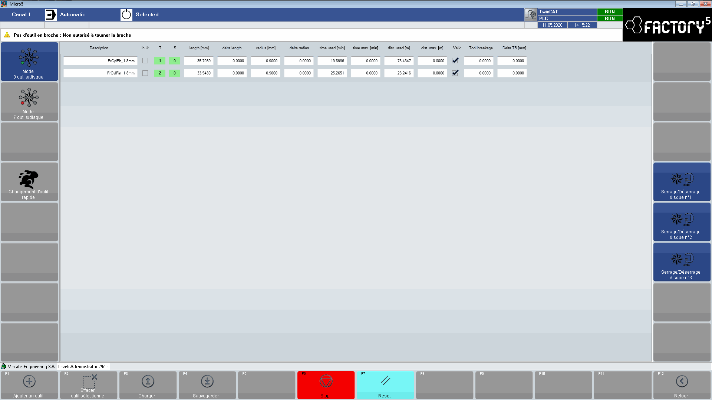Click PLC RUN status indicator
Screen dimensions: 712x400
(x=610, y=18)
